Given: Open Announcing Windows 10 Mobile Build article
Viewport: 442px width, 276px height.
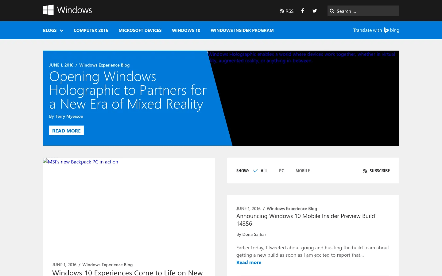Looking at the screenshot, I should tap(306, 220).
